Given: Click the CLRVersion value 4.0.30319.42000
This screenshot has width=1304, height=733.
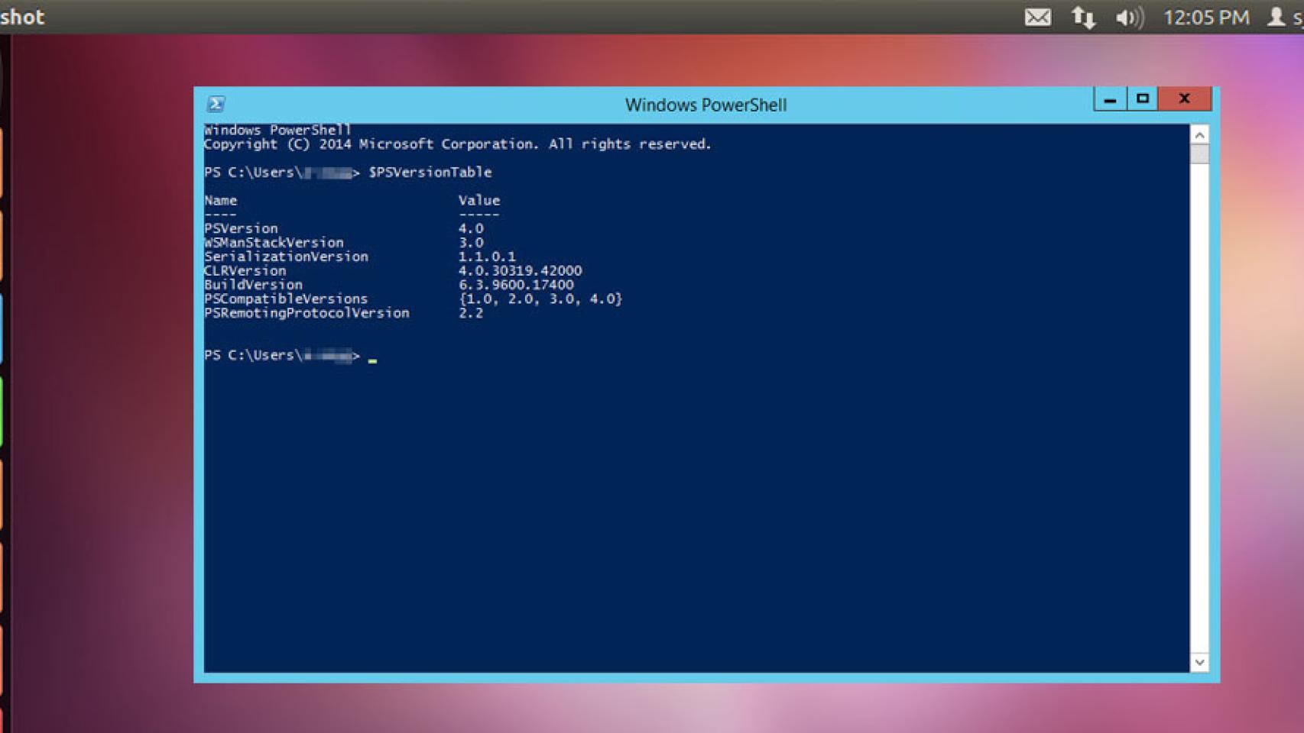Looking at the screenshot, I should pyautogui.click(x=520, y=271).
